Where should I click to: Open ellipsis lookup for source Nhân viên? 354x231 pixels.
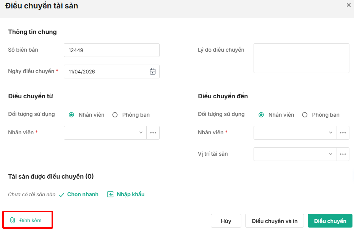point(153,133)
